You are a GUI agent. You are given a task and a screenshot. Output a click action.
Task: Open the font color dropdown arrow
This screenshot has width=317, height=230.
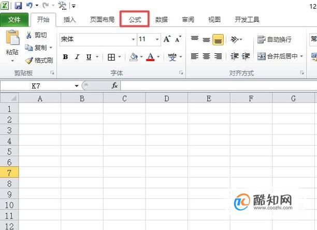tap(159, 56)
